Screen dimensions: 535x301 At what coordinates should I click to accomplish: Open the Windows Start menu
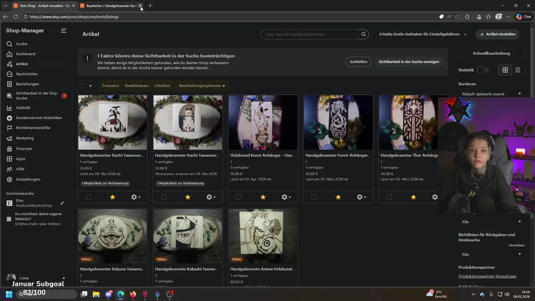pos(9,294)
